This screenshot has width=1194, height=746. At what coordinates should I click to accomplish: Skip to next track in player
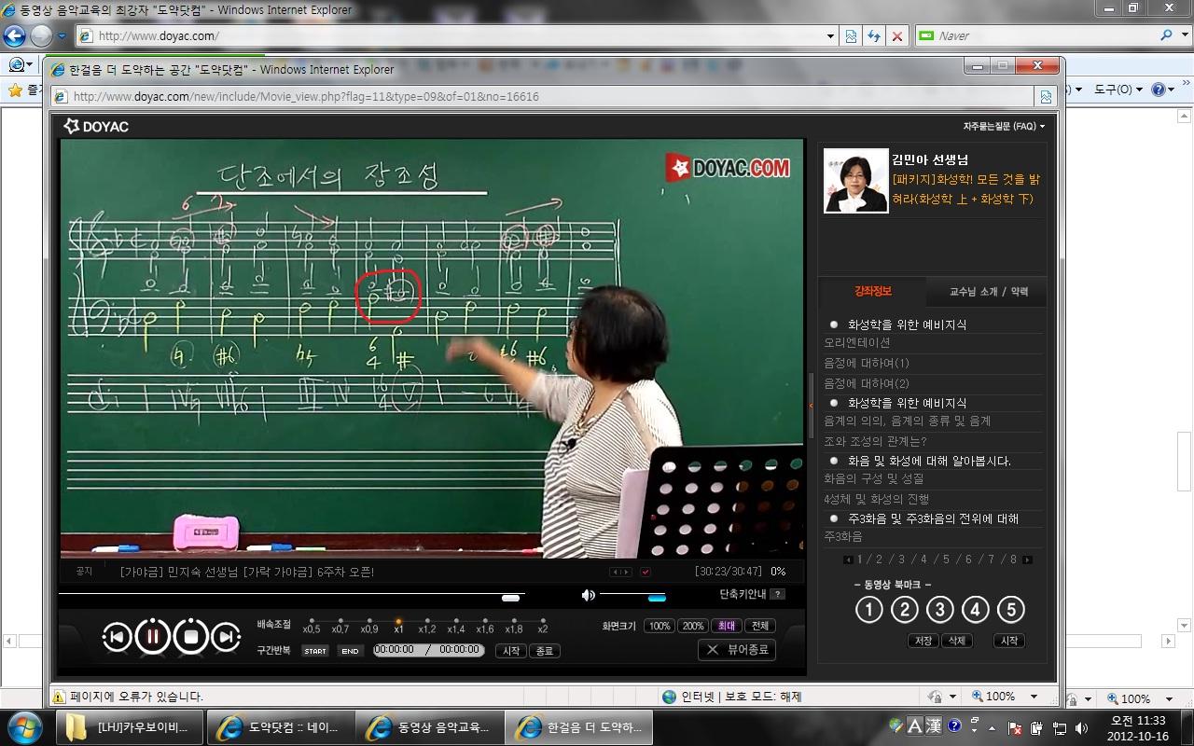click(x=227, y=637)
